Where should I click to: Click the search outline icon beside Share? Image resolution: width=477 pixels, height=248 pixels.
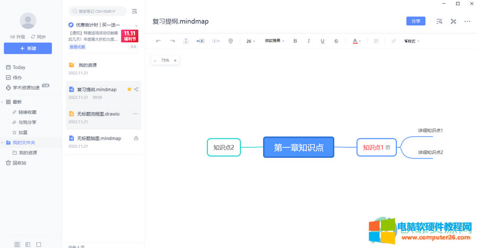(439, 21)
